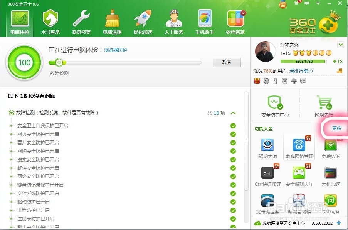
Task: Select the 优化加速 rocket tab
Action: 143,23
